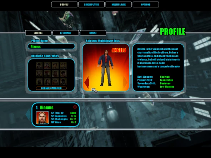This screenshot has height=158, width=211.
Task: Select the Profile menu button
Action: click(64, 5)
